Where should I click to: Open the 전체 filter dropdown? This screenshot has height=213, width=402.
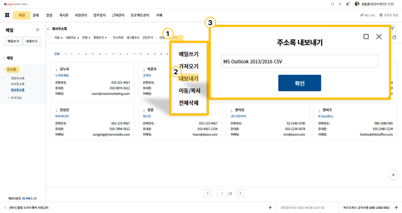(x=86, y=38)
